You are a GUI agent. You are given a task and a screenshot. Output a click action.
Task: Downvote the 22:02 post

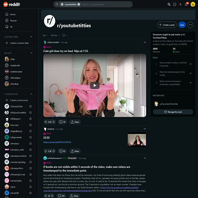[53, 151]
